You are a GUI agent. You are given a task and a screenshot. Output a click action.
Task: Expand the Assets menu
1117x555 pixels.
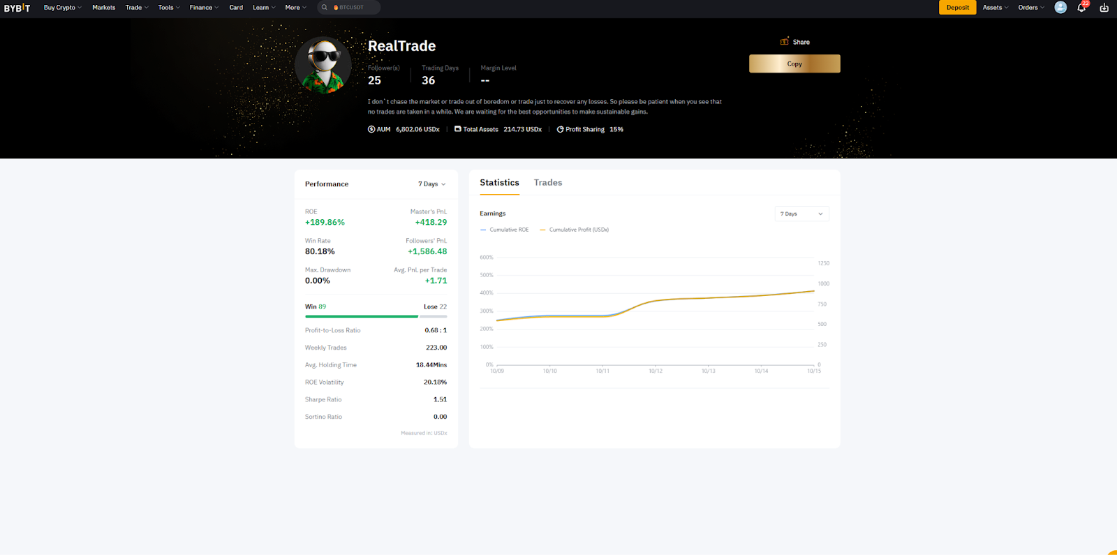tap(996, 8)
